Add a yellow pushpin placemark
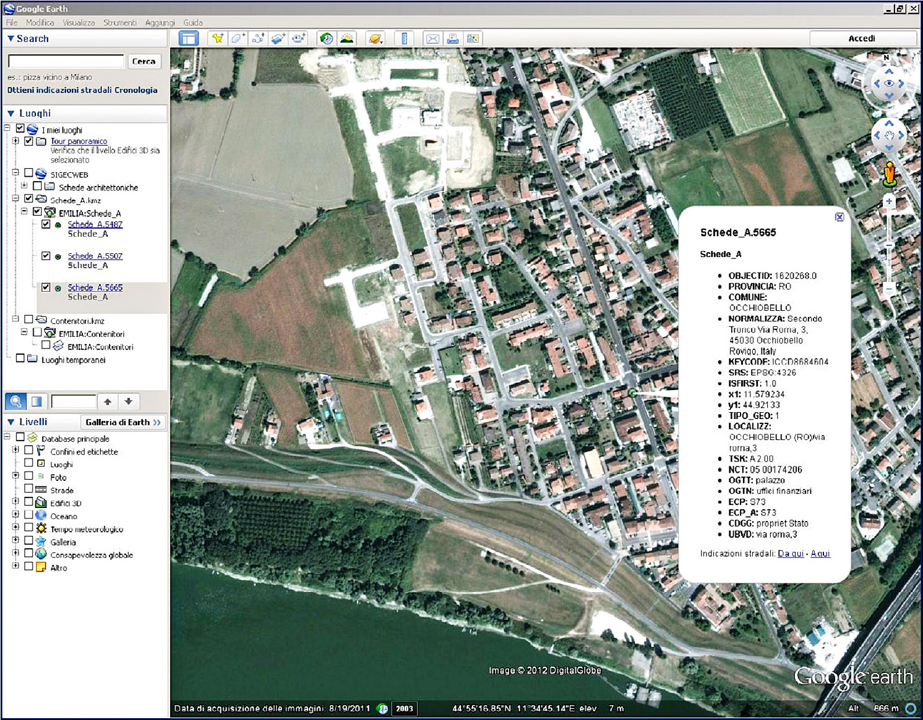The image size is (923, 720). [x=218, y=38]
